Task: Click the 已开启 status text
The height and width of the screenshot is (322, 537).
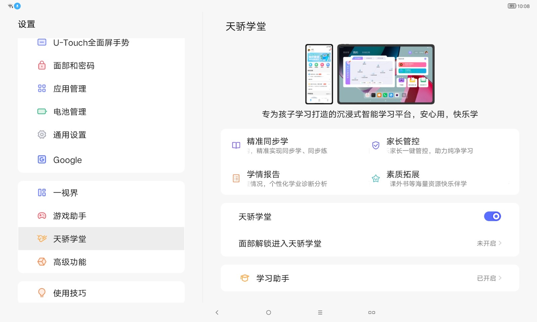Action: pos(486,278)
